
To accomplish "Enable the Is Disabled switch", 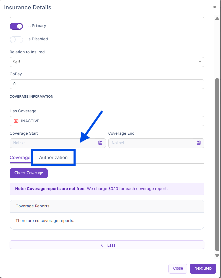I will (16, 39).
